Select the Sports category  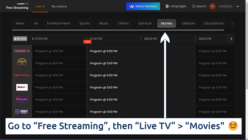point(84,23)
